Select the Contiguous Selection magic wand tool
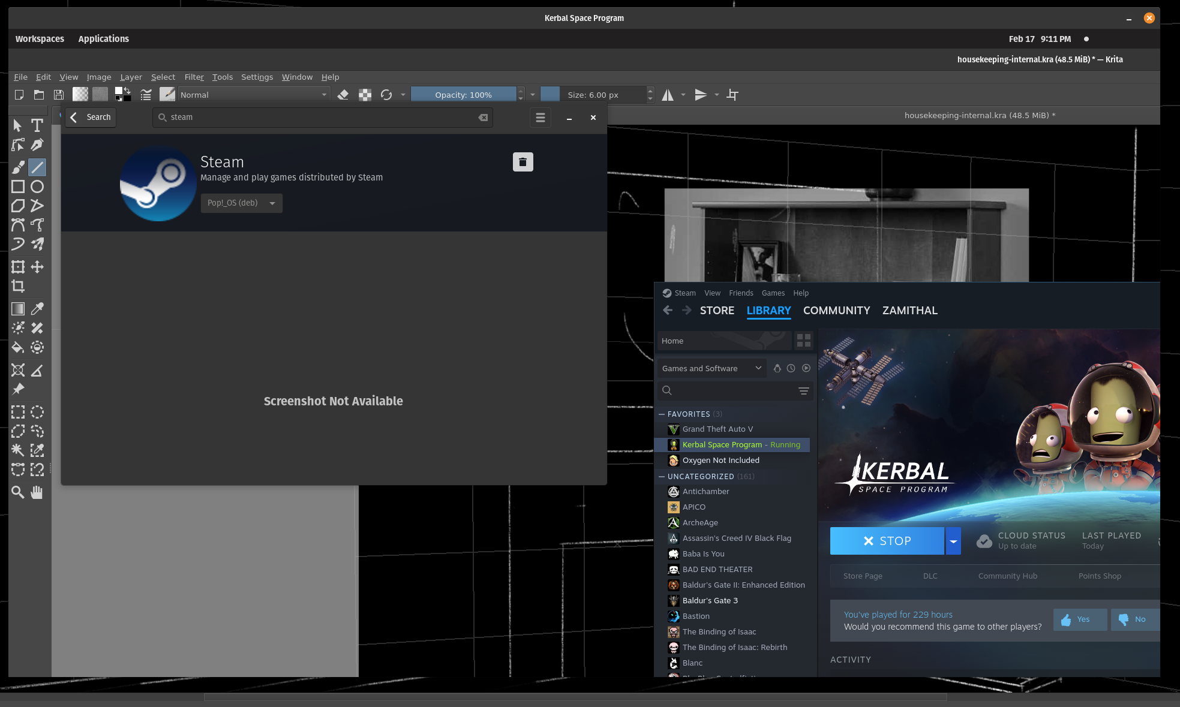Image resolution: width=1180 pixels, height=707 pixels. click(x=18, y=450)
